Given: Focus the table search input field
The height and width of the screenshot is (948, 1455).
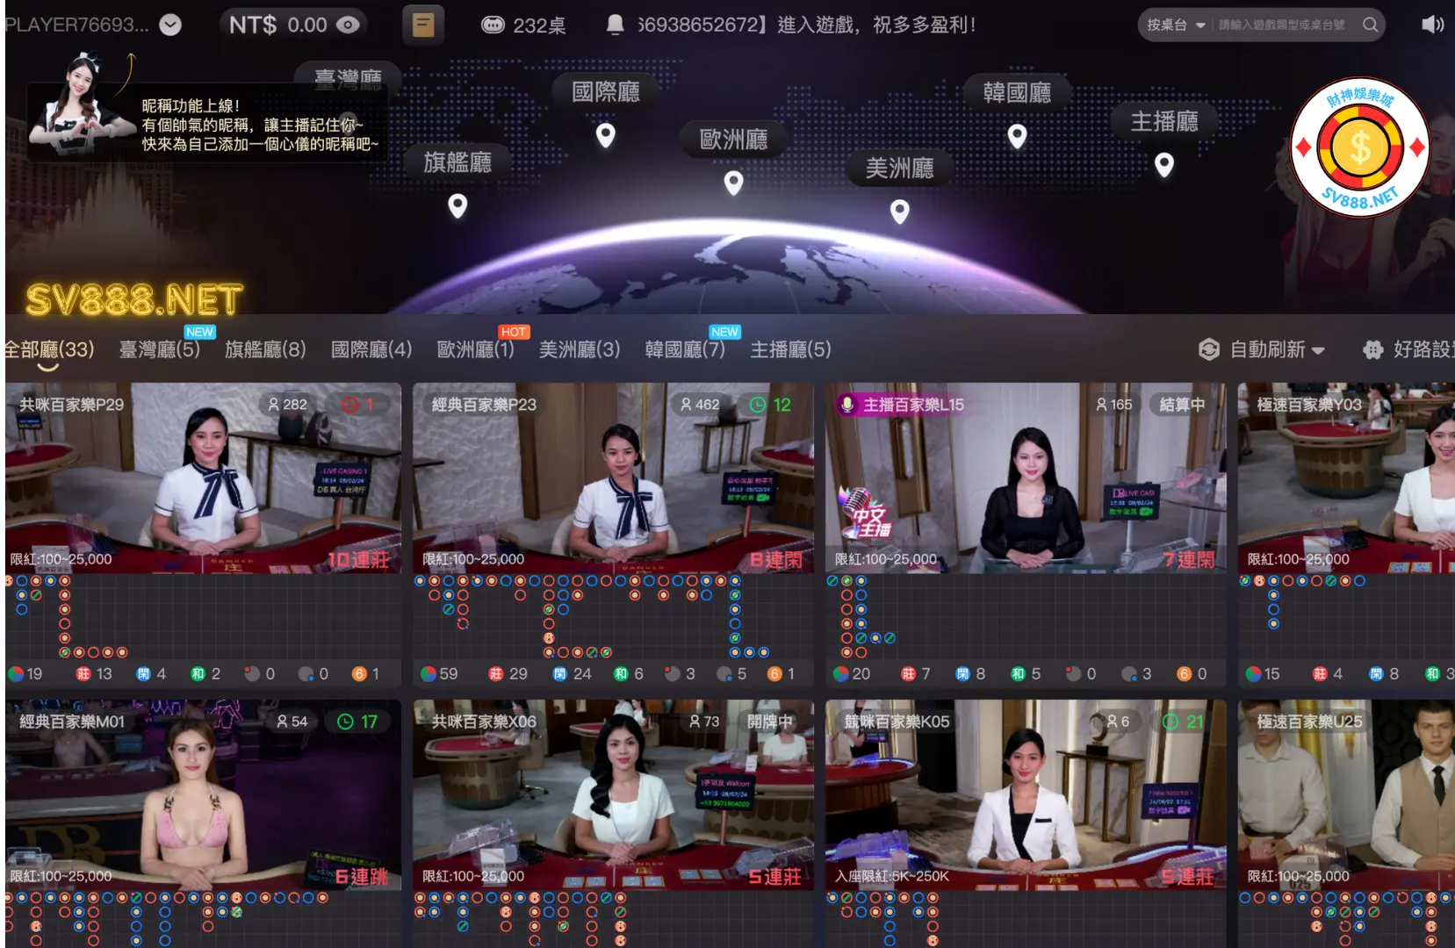Looking at the screenshot, I should point(1282,25).
